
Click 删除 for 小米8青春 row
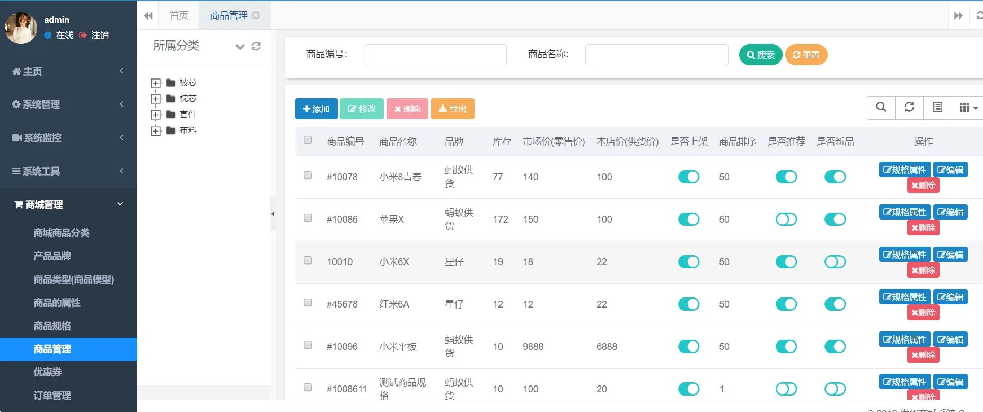[x=923, y=185]
